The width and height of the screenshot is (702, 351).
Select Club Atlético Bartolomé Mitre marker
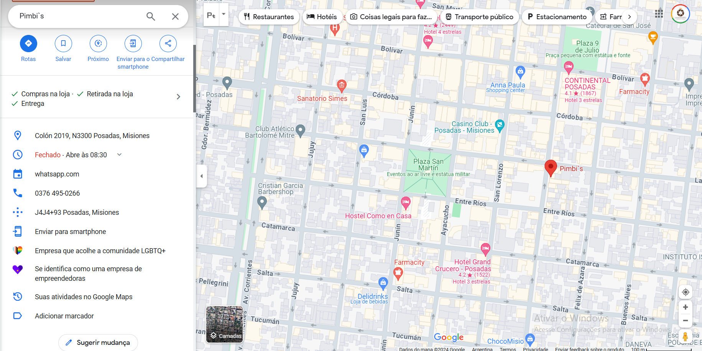coord(301,131)
